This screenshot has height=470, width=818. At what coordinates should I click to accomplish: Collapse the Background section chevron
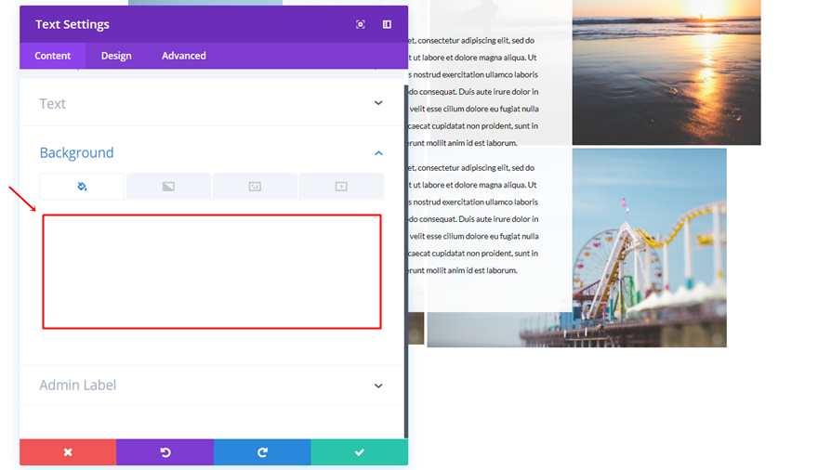pyautogui.click(x=378, y=153)
